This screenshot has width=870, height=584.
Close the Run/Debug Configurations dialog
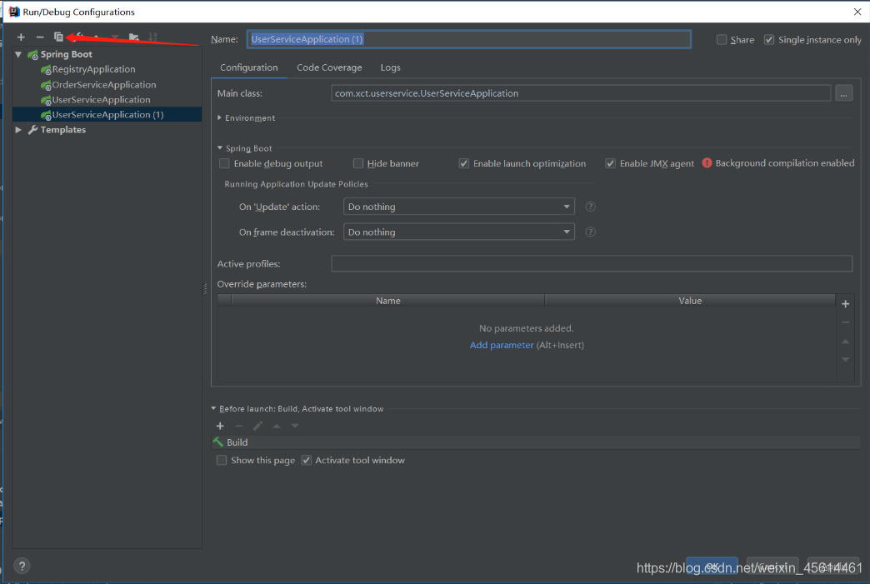click(x=857, y=12)
